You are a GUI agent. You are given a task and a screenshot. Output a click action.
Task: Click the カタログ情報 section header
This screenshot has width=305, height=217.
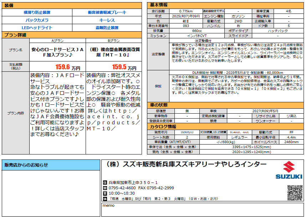click(x=225, y=127)
